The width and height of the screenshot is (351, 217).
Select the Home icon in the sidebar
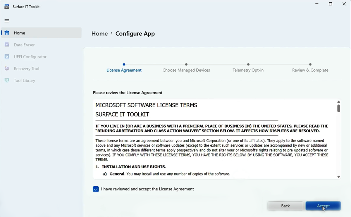click(6, 33)
